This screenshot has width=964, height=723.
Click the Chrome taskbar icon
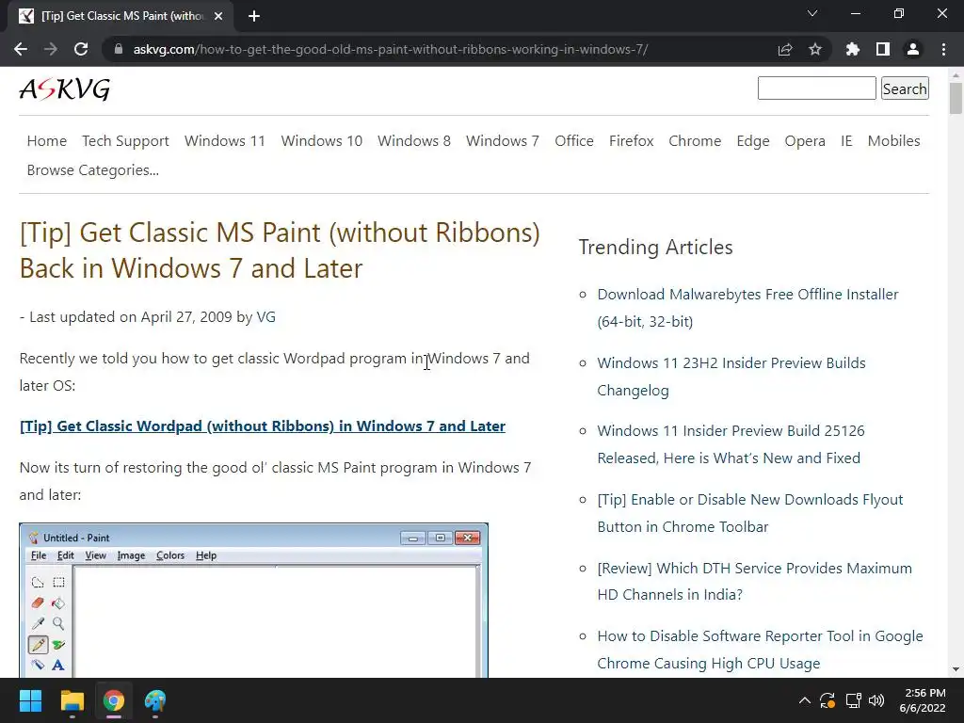pyautogui.click(x=114, y=700)
